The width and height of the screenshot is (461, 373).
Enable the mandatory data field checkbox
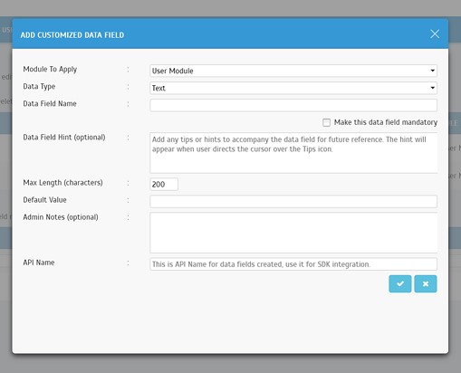coord(326,122)
